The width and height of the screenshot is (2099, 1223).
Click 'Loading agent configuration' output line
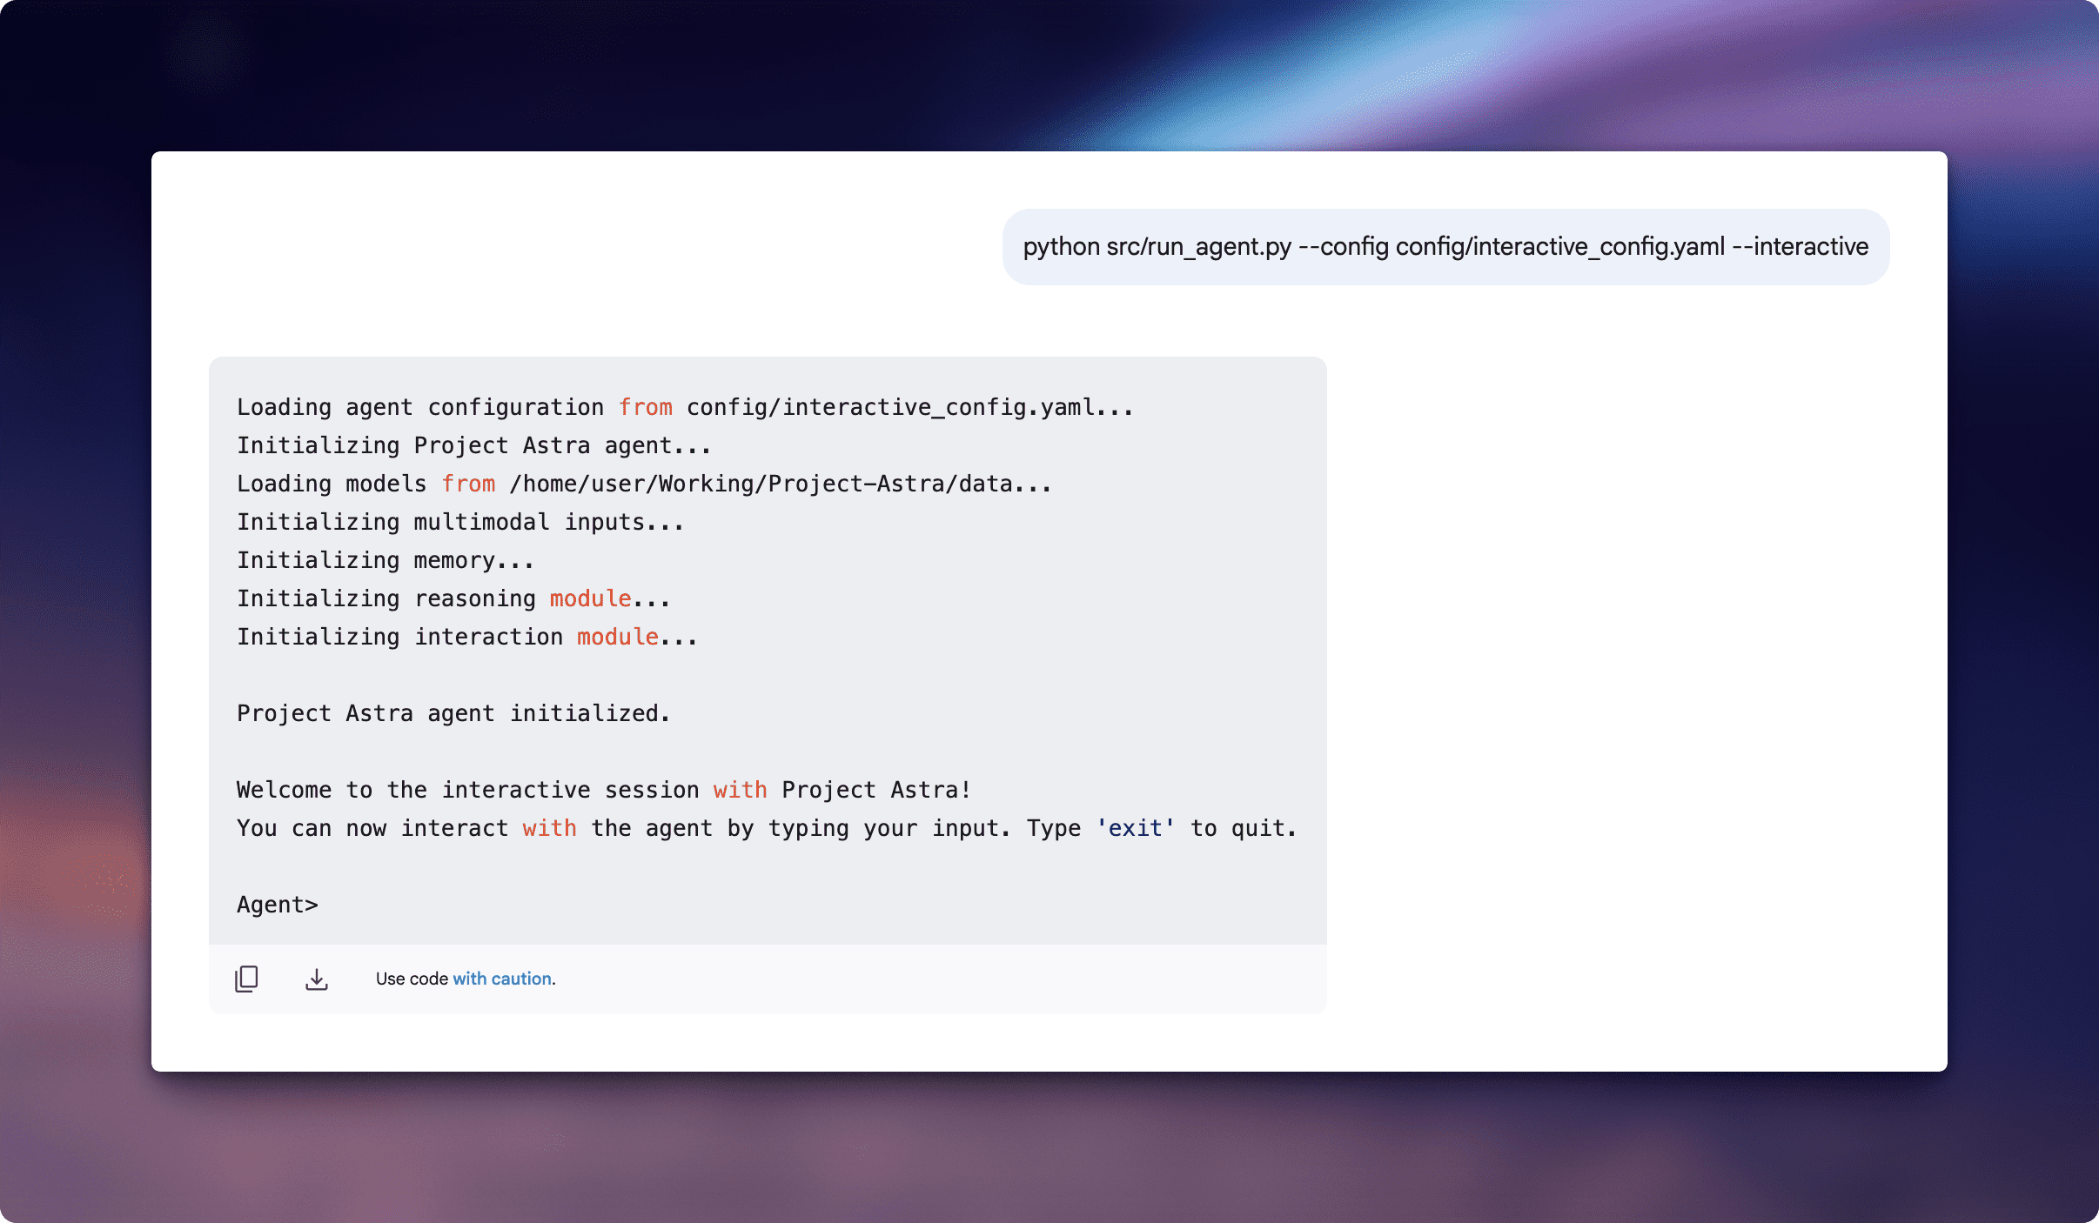tap(419, 407)
